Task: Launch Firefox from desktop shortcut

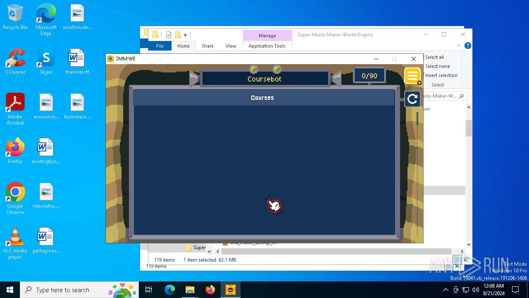Action: pos(15,151)
